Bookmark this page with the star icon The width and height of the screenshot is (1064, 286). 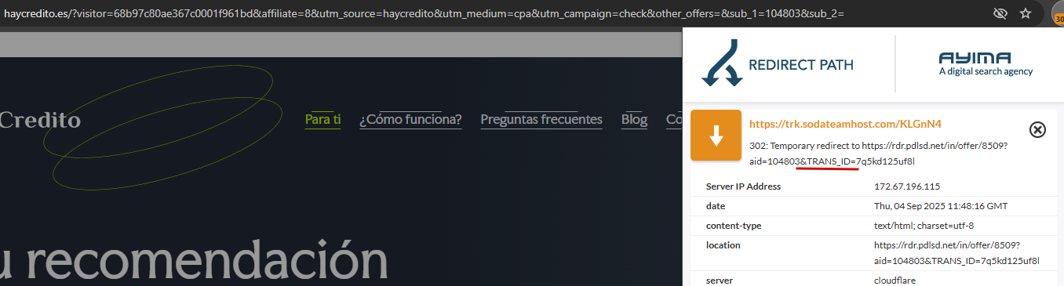pyautogui.click(x=1025, y=13)
